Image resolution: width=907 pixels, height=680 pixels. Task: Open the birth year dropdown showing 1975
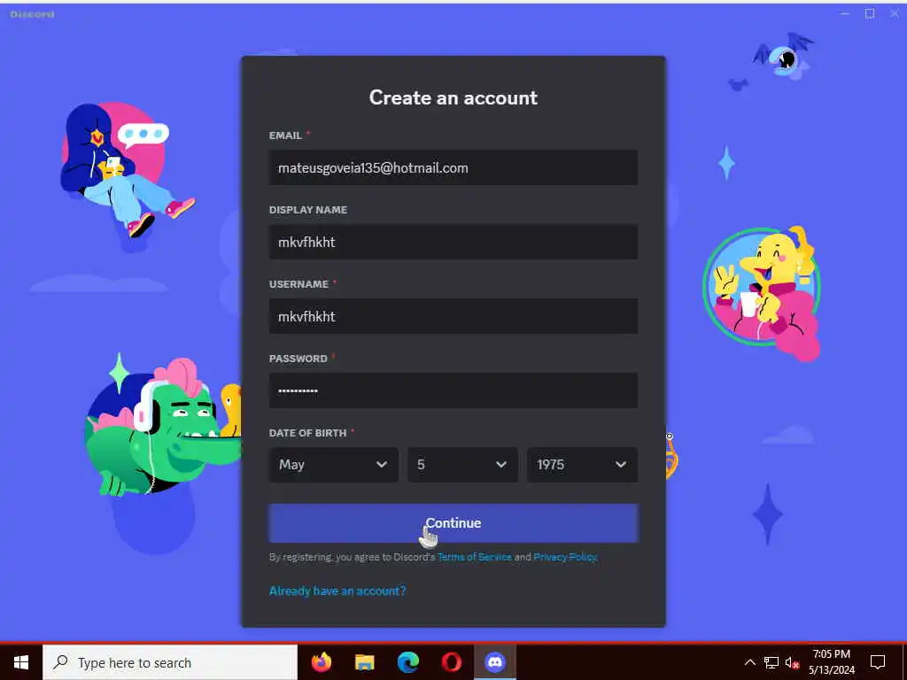582,464
